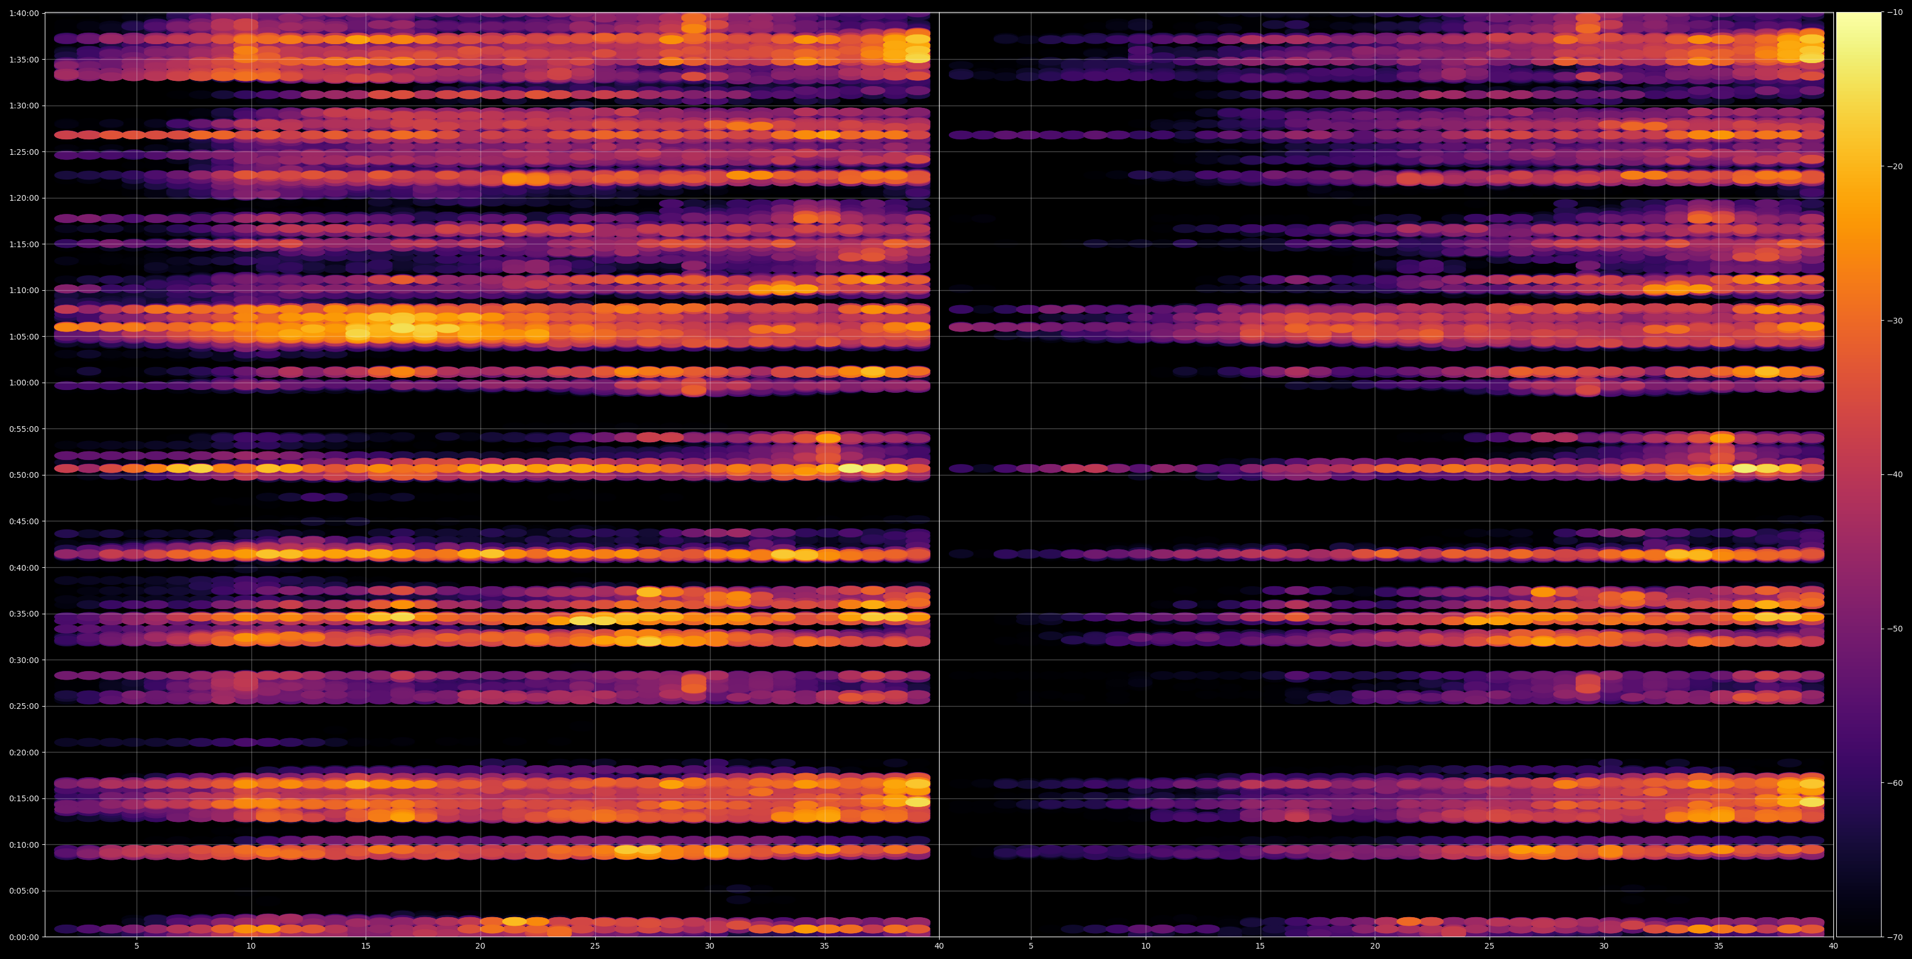Click the 1:40:00 time label
The width and height of the screenshot is (1912, 959).
(23, 13)
